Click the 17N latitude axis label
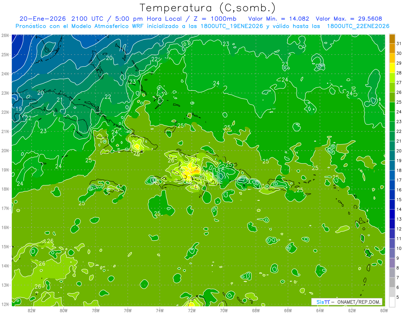This screenshot has height=315, width=408. point(5,208)
